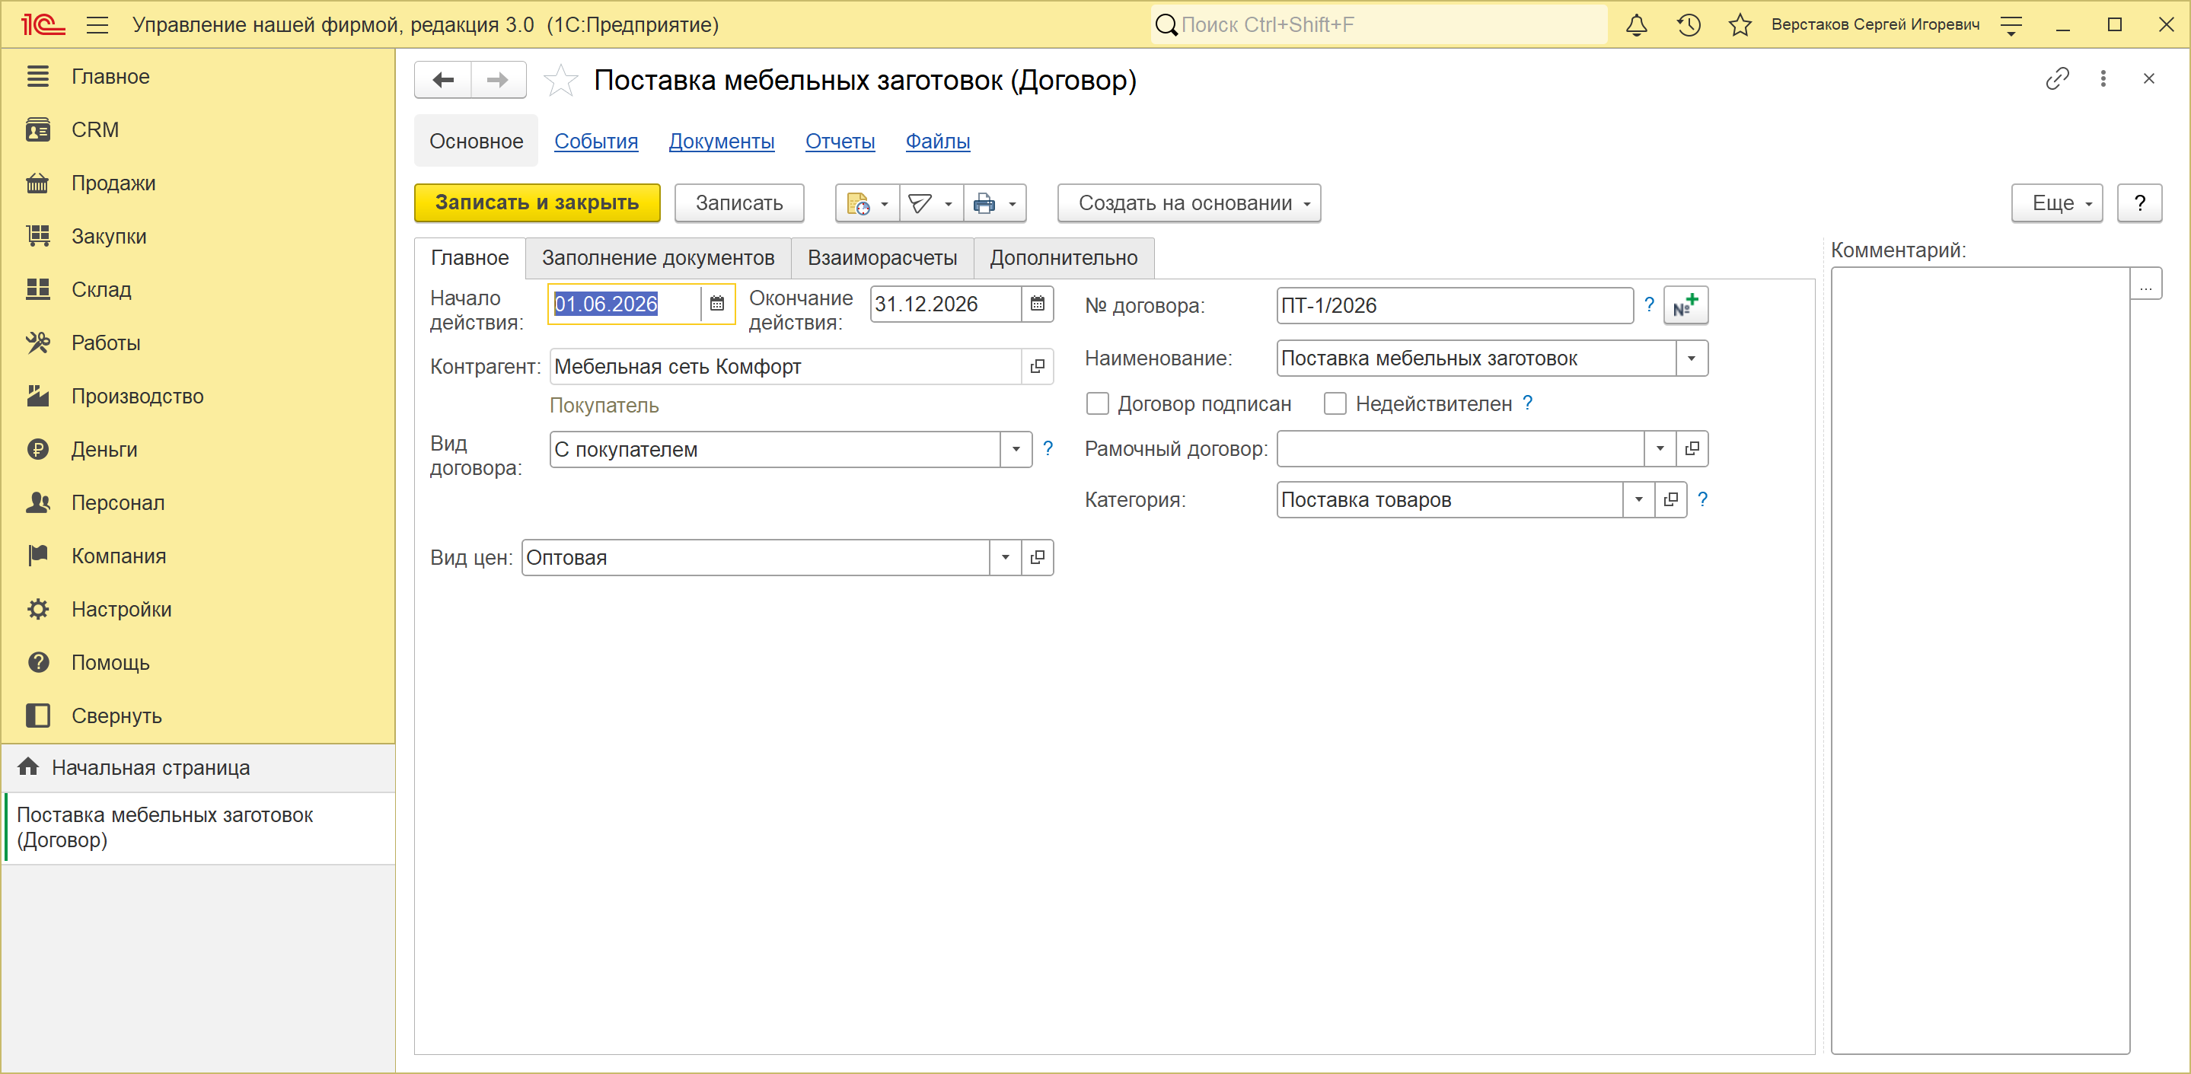Open calendar for Окончание действия date
The width and height of the screenshot is (2191, 1074).
[1038, 304]
